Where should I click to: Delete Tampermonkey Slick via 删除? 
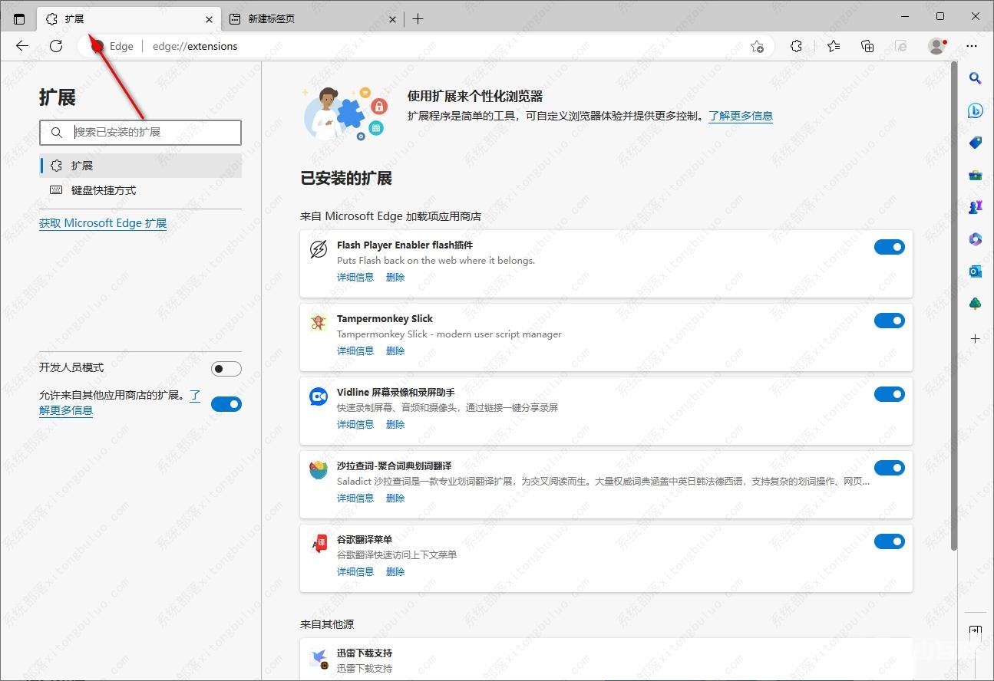[395, 351]
